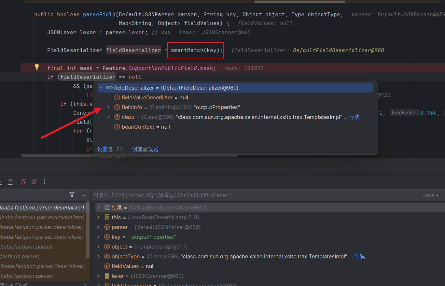Image resolution: width=445 pixels, height=286 pixels.
Task: Open the debugger toolbar three-dot menu
Action: 45,182
